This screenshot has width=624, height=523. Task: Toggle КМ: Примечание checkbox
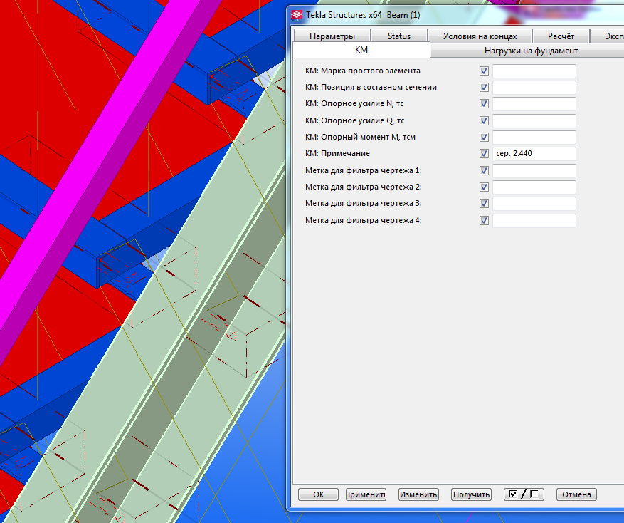tap(485, 154)
